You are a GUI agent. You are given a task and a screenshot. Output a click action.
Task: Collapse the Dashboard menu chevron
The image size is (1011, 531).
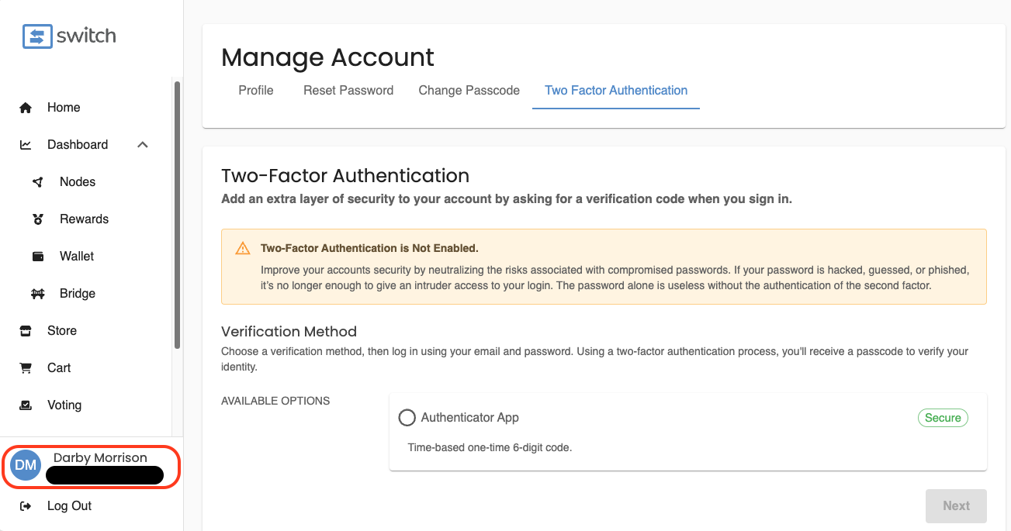coord(143,145)
